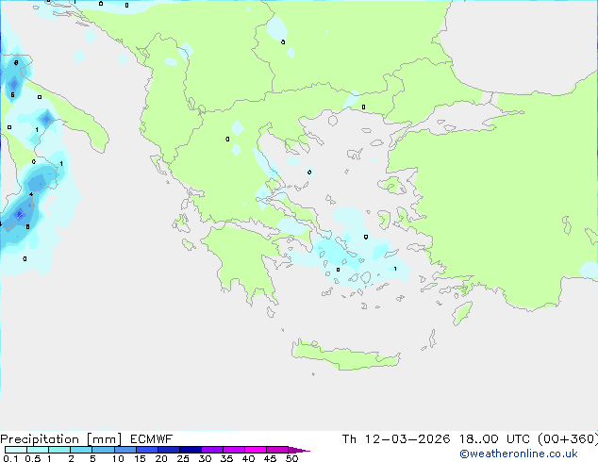598x462 pixels.
Task: Pick the 25–30 mm navy legend swatch
Action: 191,450
